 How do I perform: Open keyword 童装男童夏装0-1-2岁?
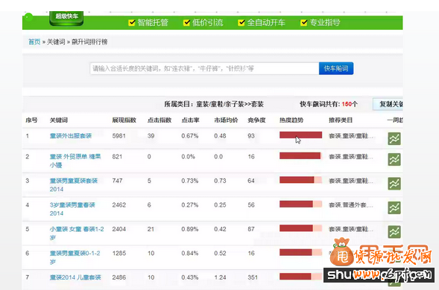tap(75, 257)
